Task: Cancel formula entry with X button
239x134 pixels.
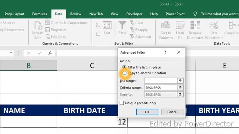Action: click(x=29, y=53)
